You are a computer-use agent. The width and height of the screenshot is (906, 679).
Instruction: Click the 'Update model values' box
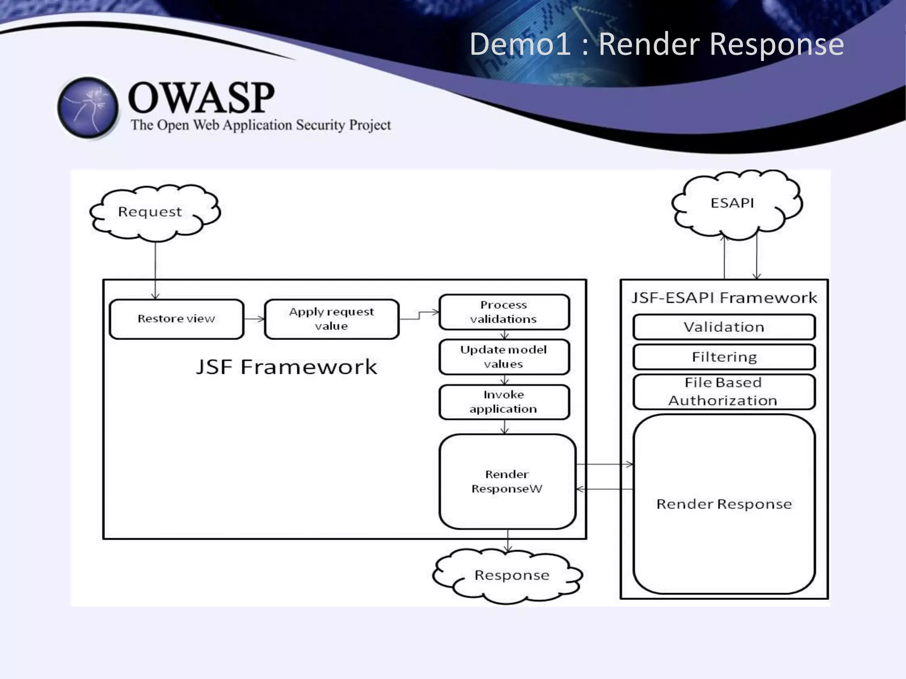[x=504, y=357]
